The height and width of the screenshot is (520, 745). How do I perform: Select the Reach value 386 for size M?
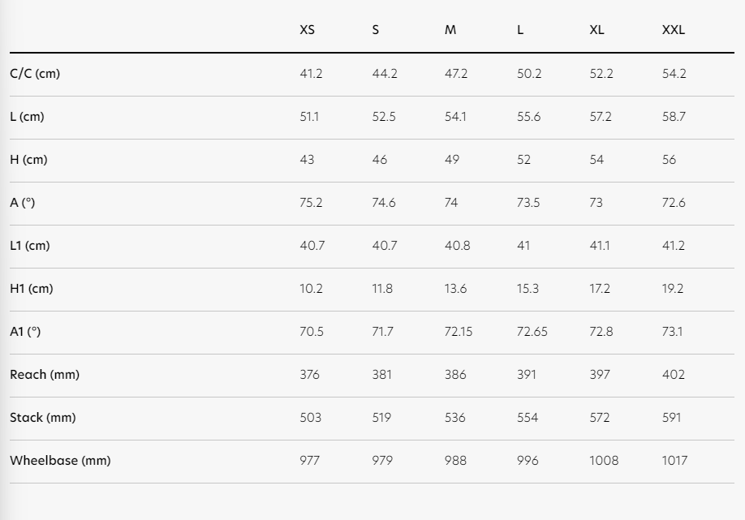tap(455, 375)
